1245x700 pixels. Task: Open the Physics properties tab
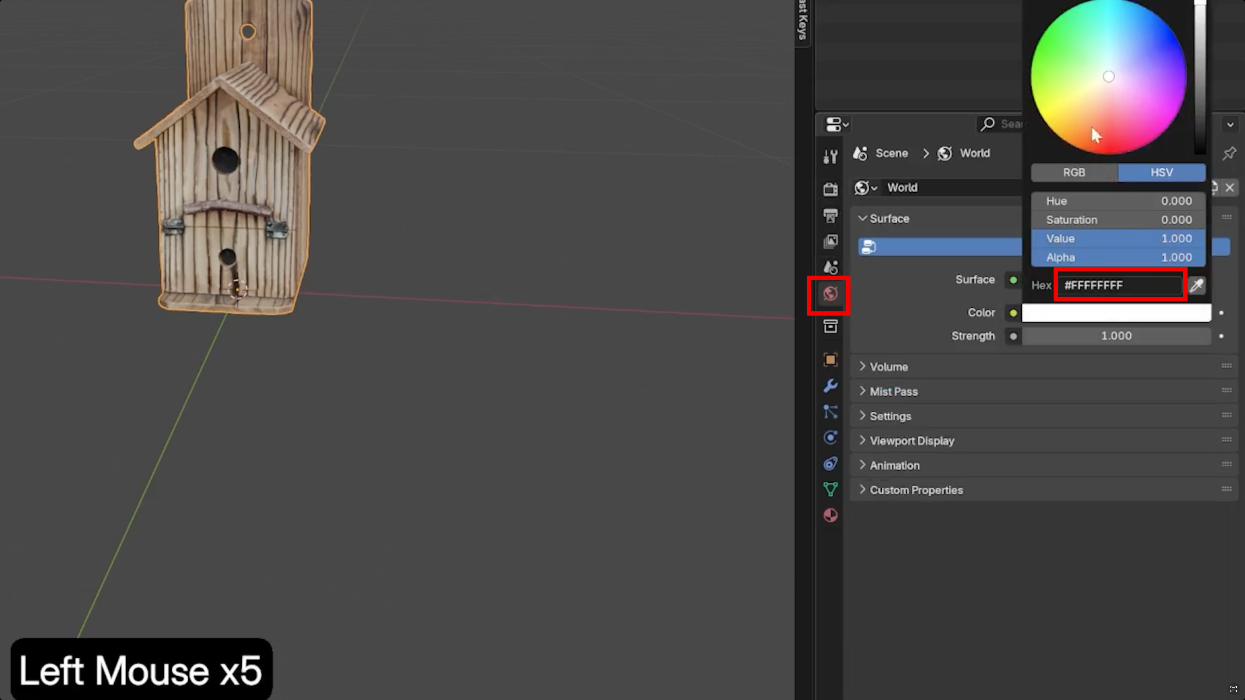click(x=831, y=437)
